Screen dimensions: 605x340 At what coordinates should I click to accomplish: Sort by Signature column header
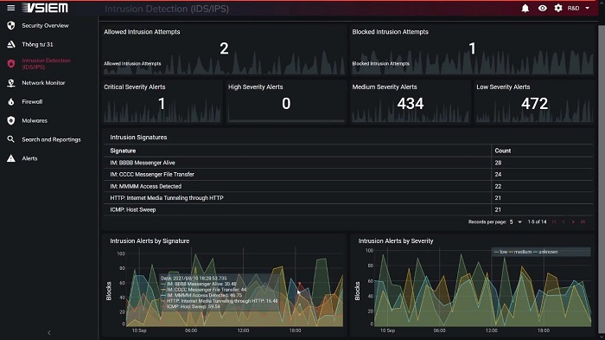123,151
